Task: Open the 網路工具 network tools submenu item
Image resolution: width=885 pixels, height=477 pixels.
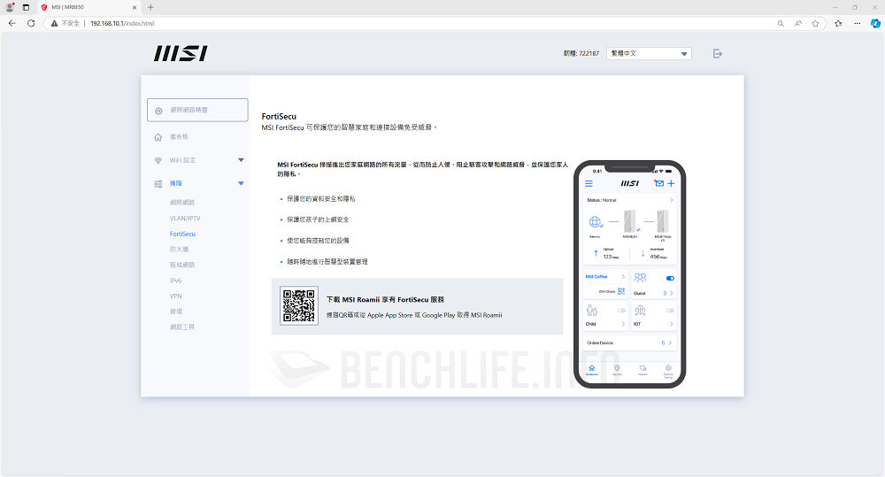Action: point(181,327)
